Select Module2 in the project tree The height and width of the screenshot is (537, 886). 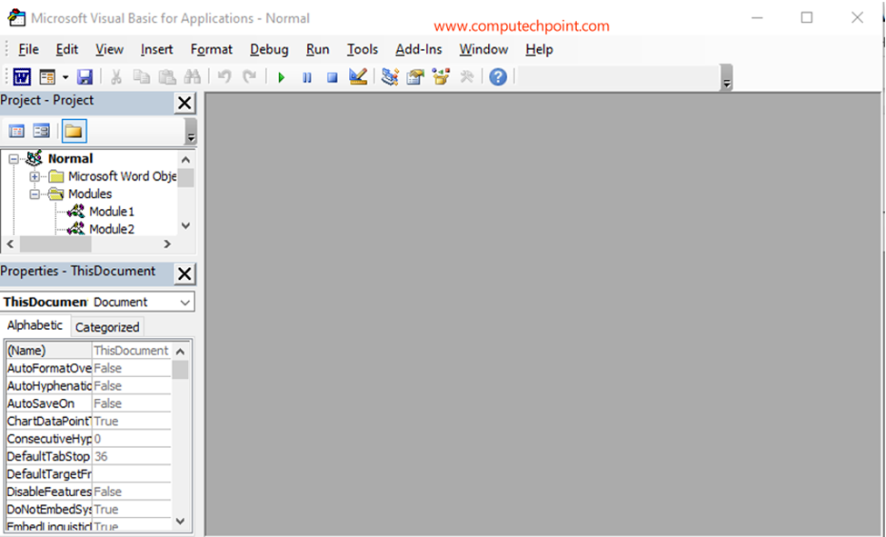click(x=111, y=229)
